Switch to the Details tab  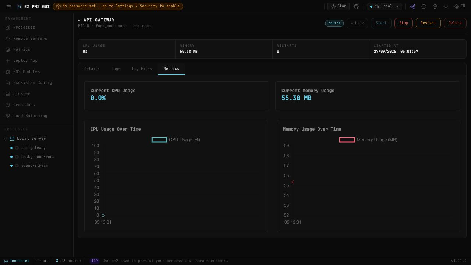coord(92,69)
